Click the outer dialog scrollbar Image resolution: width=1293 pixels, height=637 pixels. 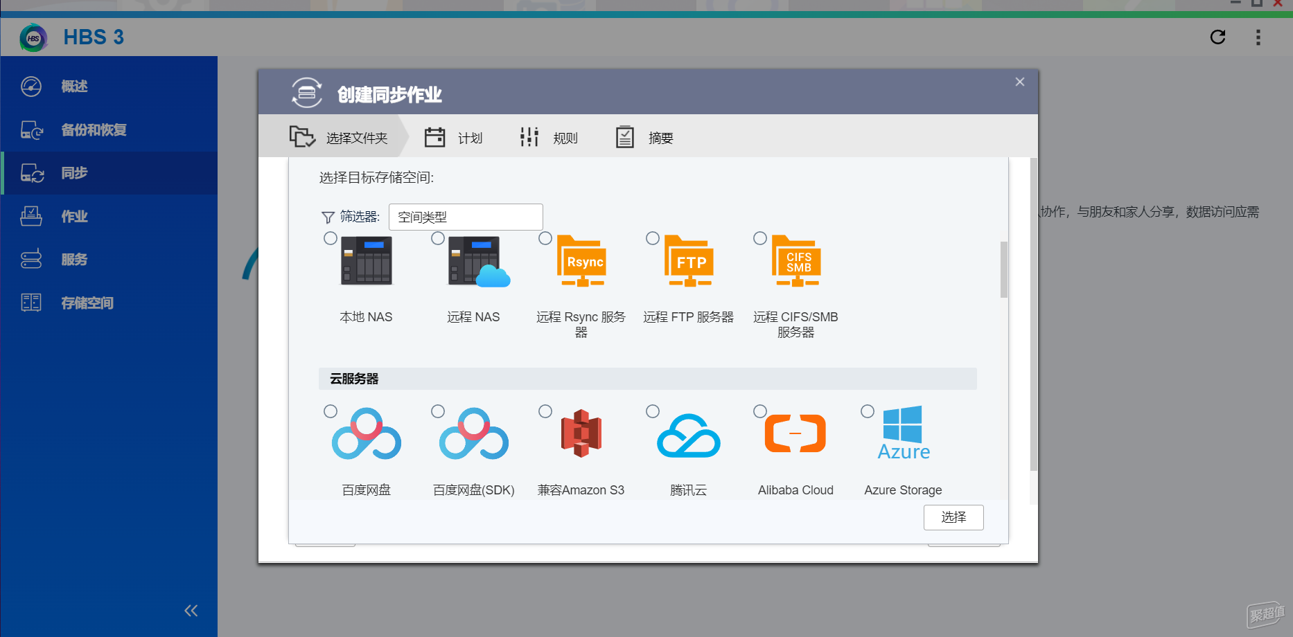point(1034,314)
